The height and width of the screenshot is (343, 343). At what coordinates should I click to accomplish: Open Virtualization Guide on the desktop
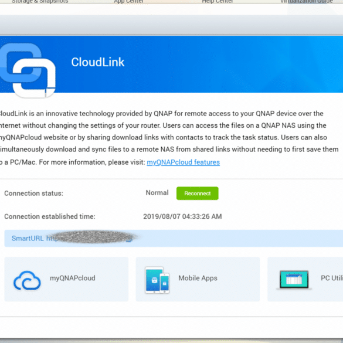point(307,2)
